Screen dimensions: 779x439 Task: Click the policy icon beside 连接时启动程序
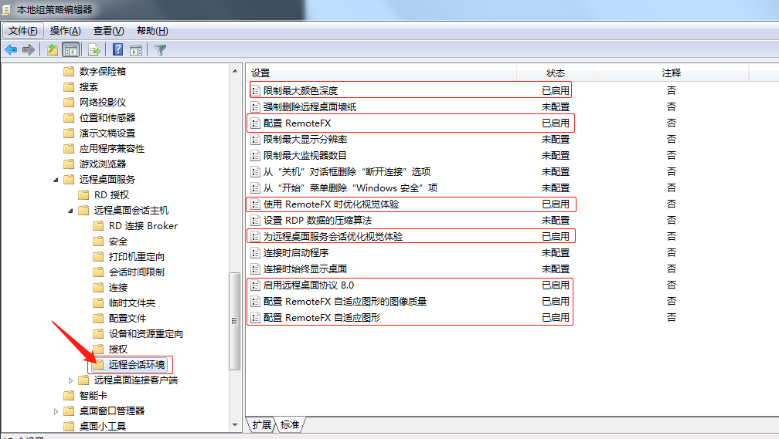pyautogui.click(x=255, y=253)
